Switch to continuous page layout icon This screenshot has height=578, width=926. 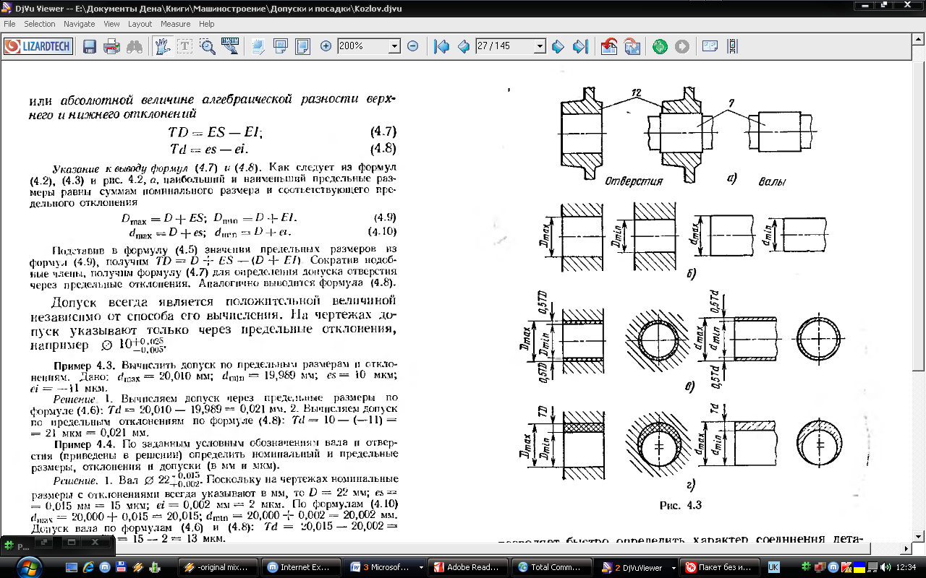click(x=258, y=46)
